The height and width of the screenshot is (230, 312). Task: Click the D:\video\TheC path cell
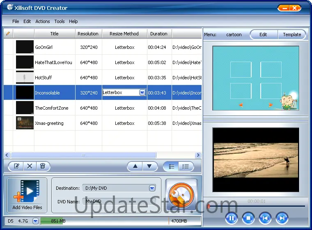pyautogui.click(x=187, y=108)
